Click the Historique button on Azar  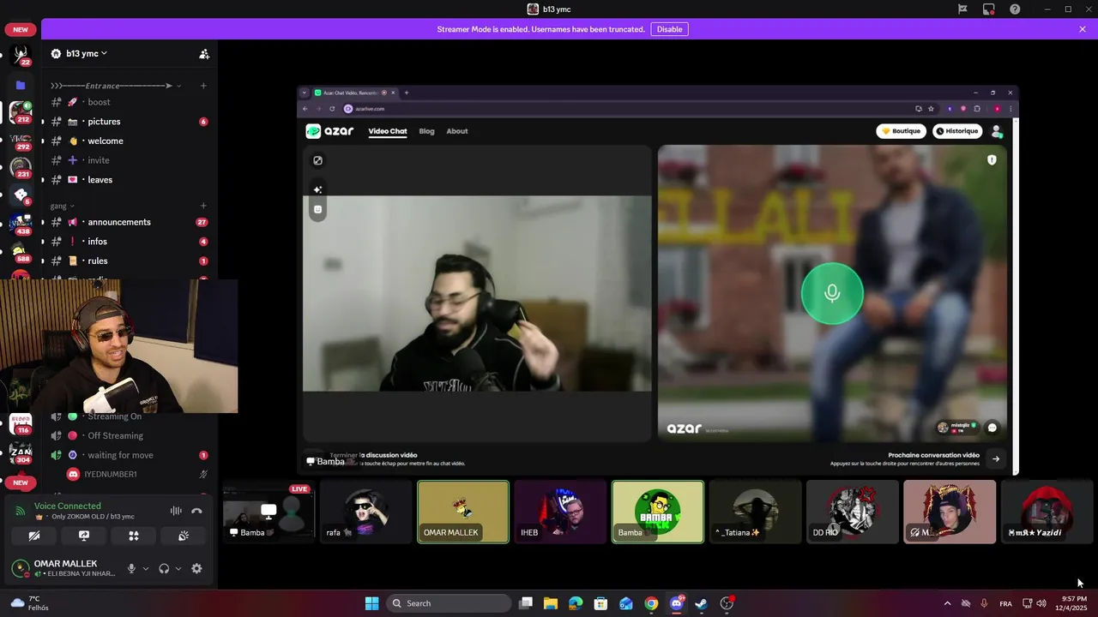coord(957,131)
